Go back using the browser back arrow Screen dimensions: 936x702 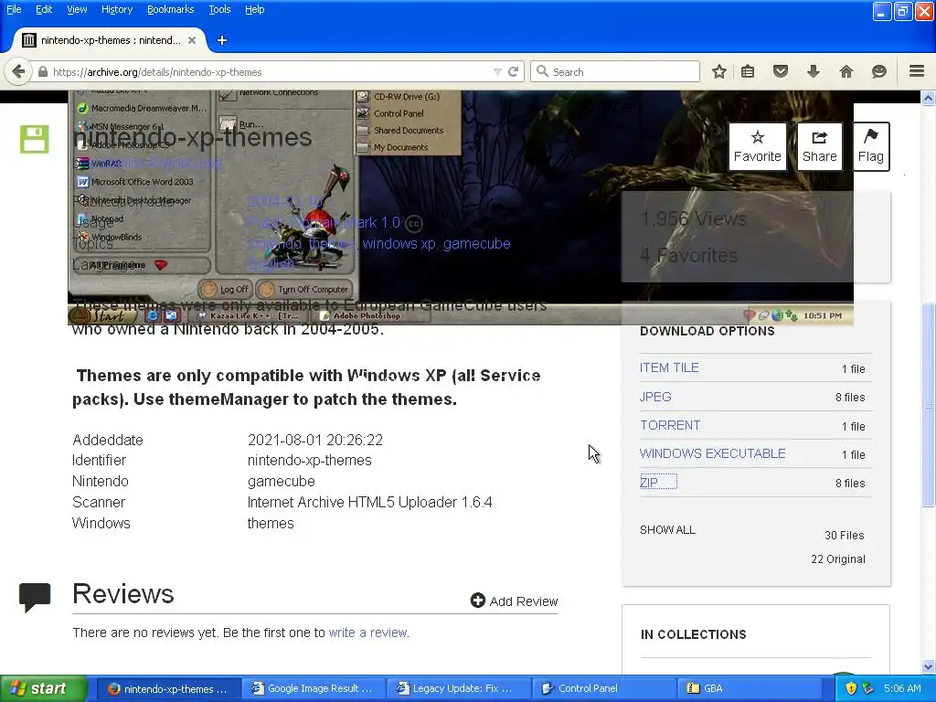pos(18,71)
